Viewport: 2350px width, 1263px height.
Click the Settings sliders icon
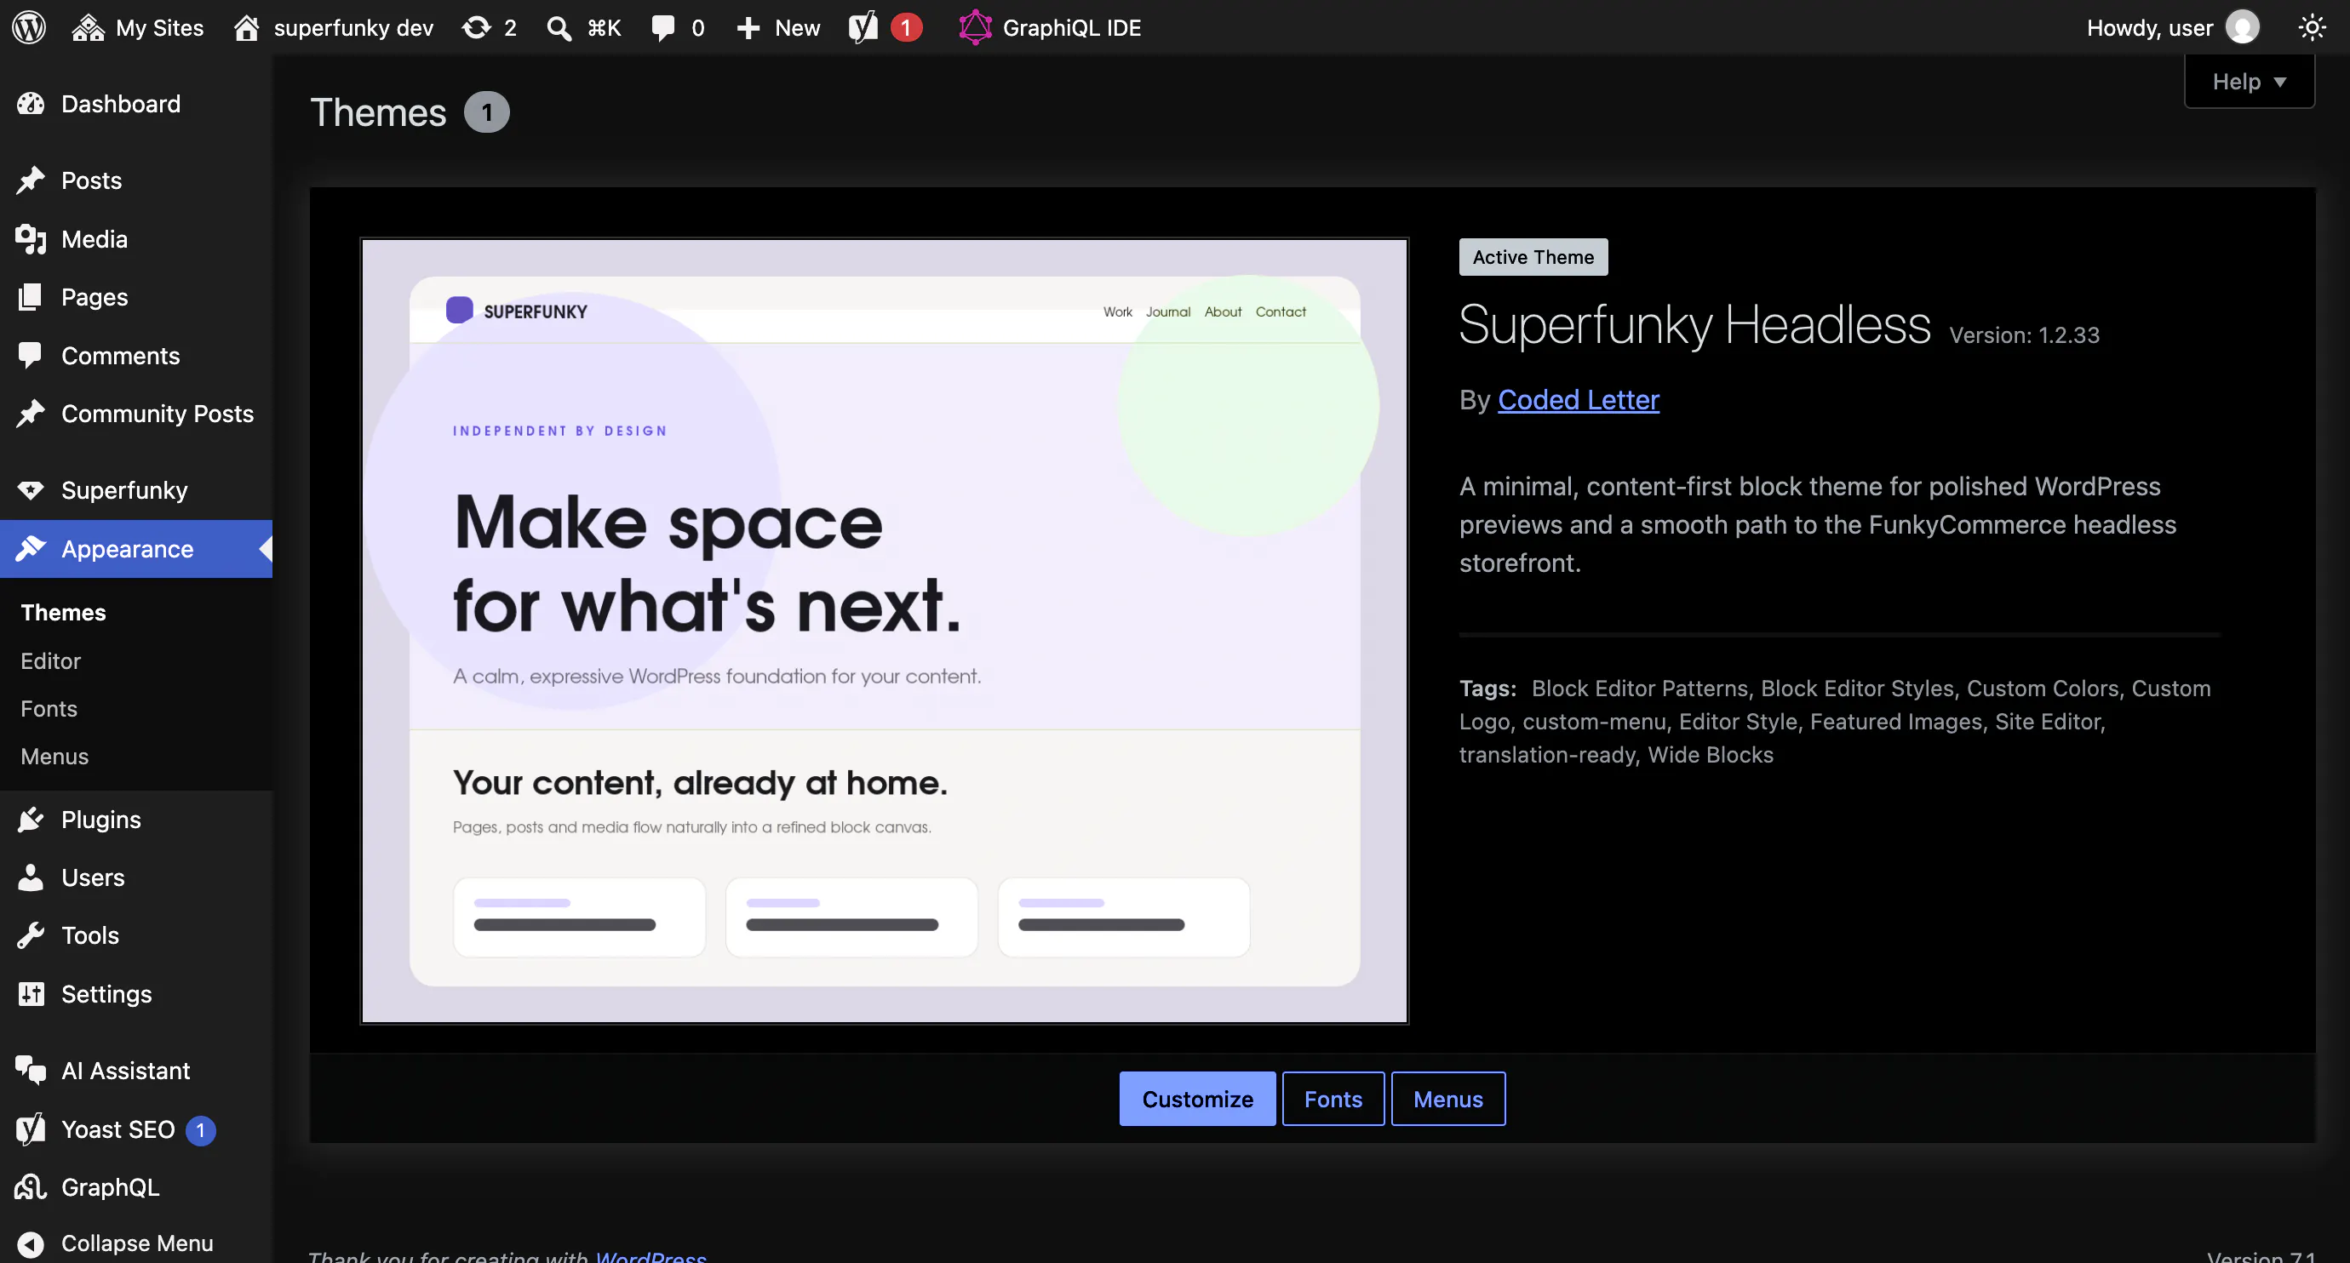[x=31, y=994]
